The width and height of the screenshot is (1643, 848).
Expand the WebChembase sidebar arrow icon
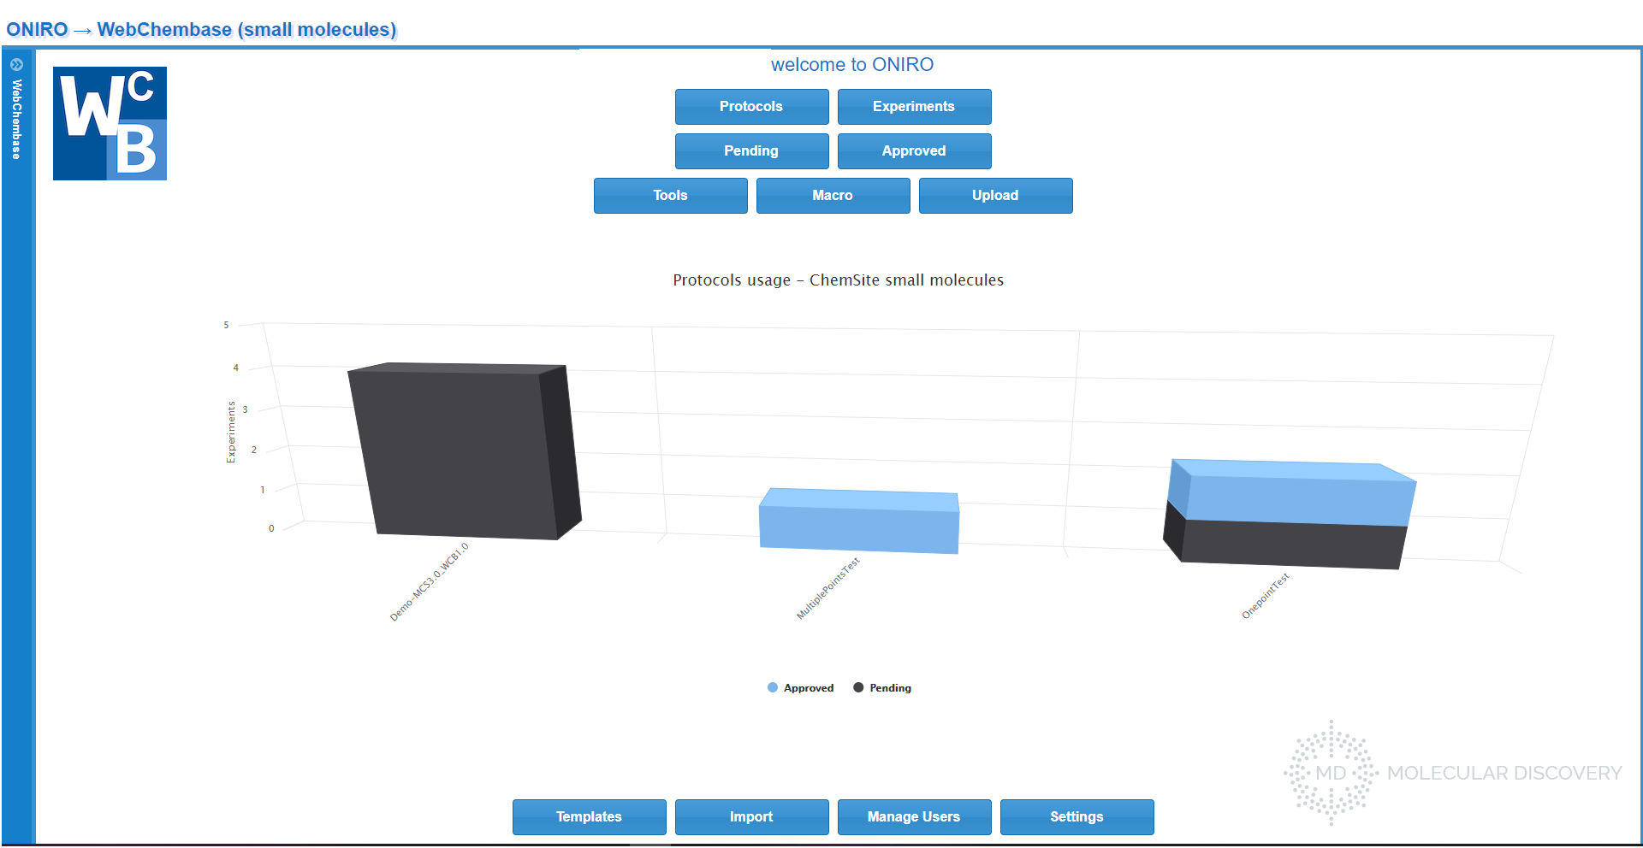tap(16, 64)
